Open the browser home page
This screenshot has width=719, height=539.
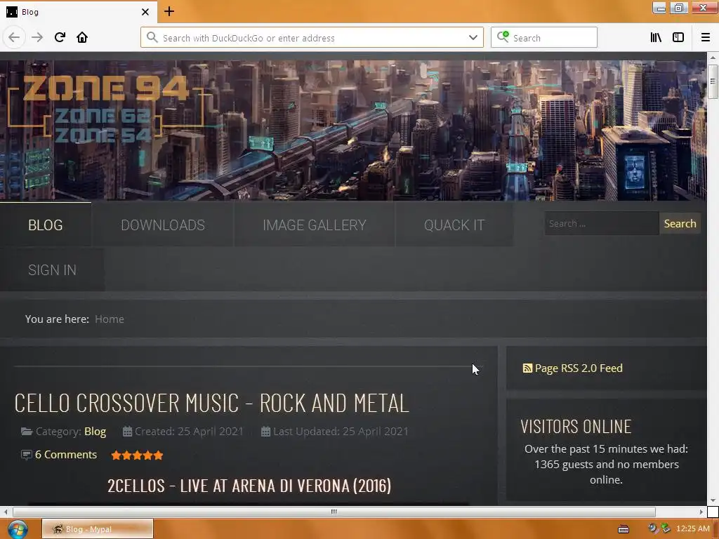click(82, 37)
